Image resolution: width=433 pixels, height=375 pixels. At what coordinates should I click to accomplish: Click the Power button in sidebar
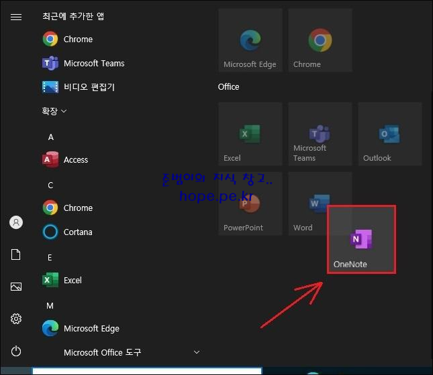16,351
